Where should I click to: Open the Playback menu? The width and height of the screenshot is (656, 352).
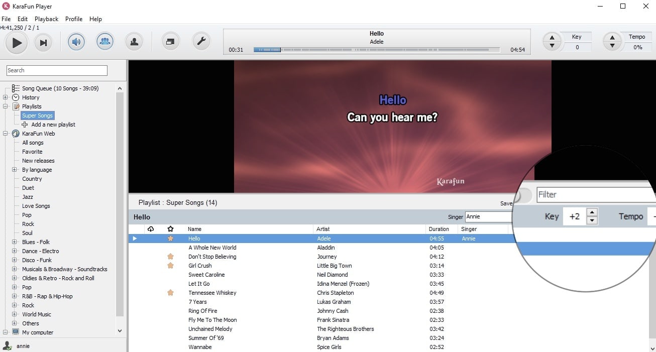click(47, 19)
